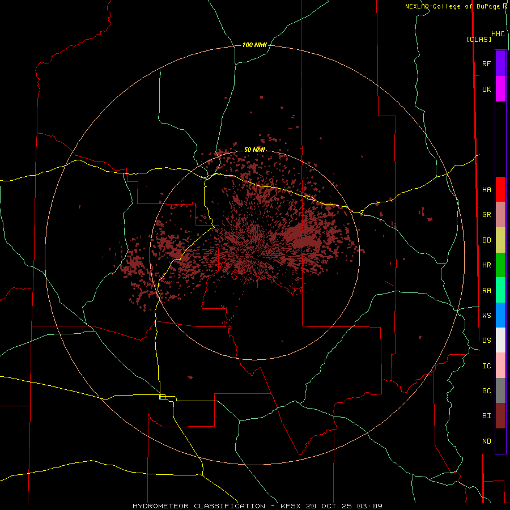Screen dimensions: 510x510
Task: Click the HA legend label
Action: pos(486,190)
